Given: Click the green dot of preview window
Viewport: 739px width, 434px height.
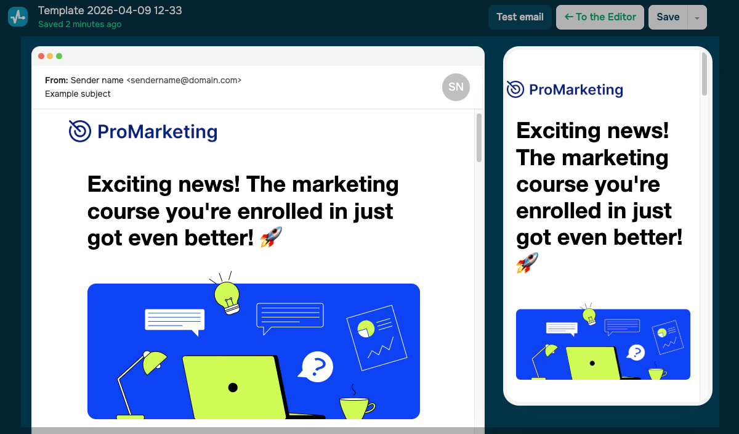Looking at the screenshot, I should 59,56.
